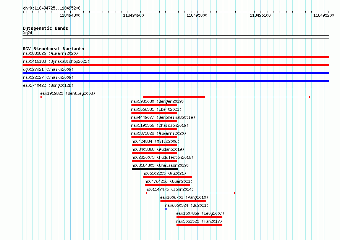Click the Xq24 band label

[x=28, y=33]
